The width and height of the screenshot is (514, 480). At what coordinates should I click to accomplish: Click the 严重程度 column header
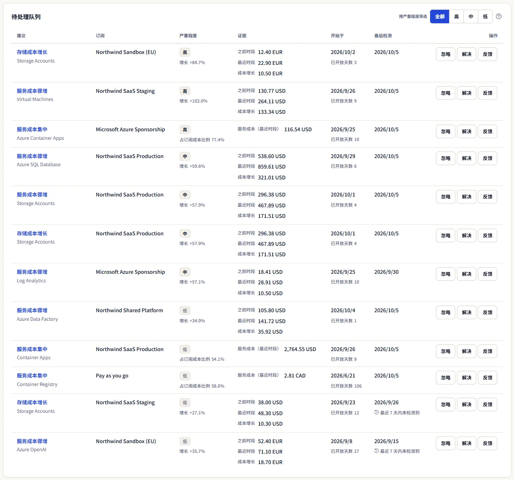pyautogui.click(x=188, y=36)
